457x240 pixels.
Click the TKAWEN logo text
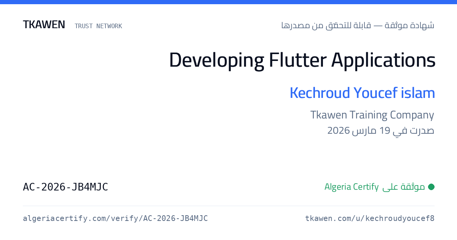click(44, 25)
